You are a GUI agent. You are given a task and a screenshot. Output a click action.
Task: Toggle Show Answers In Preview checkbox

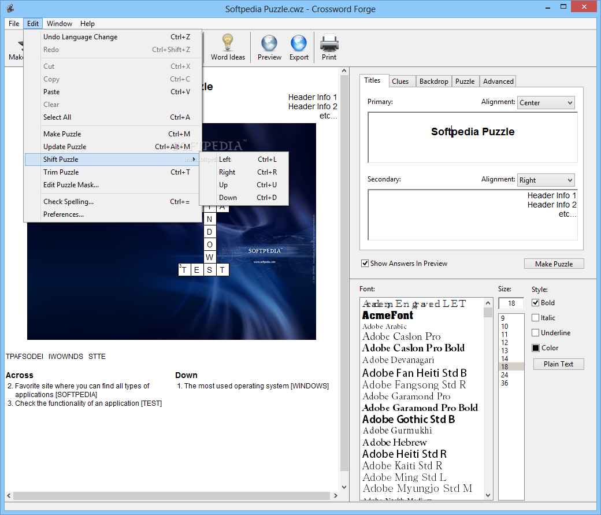tap(365, 264)
